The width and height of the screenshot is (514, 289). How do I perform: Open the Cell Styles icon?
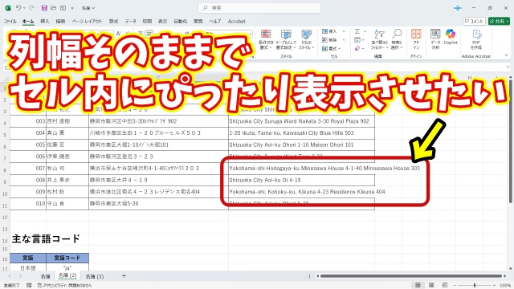coord(307,34)
